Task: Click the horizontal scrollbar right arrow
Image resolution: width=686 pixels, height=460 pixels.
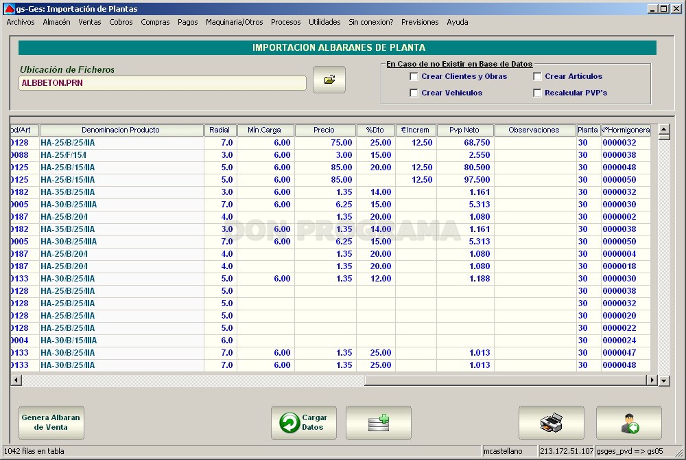Action: pos(652,380)
